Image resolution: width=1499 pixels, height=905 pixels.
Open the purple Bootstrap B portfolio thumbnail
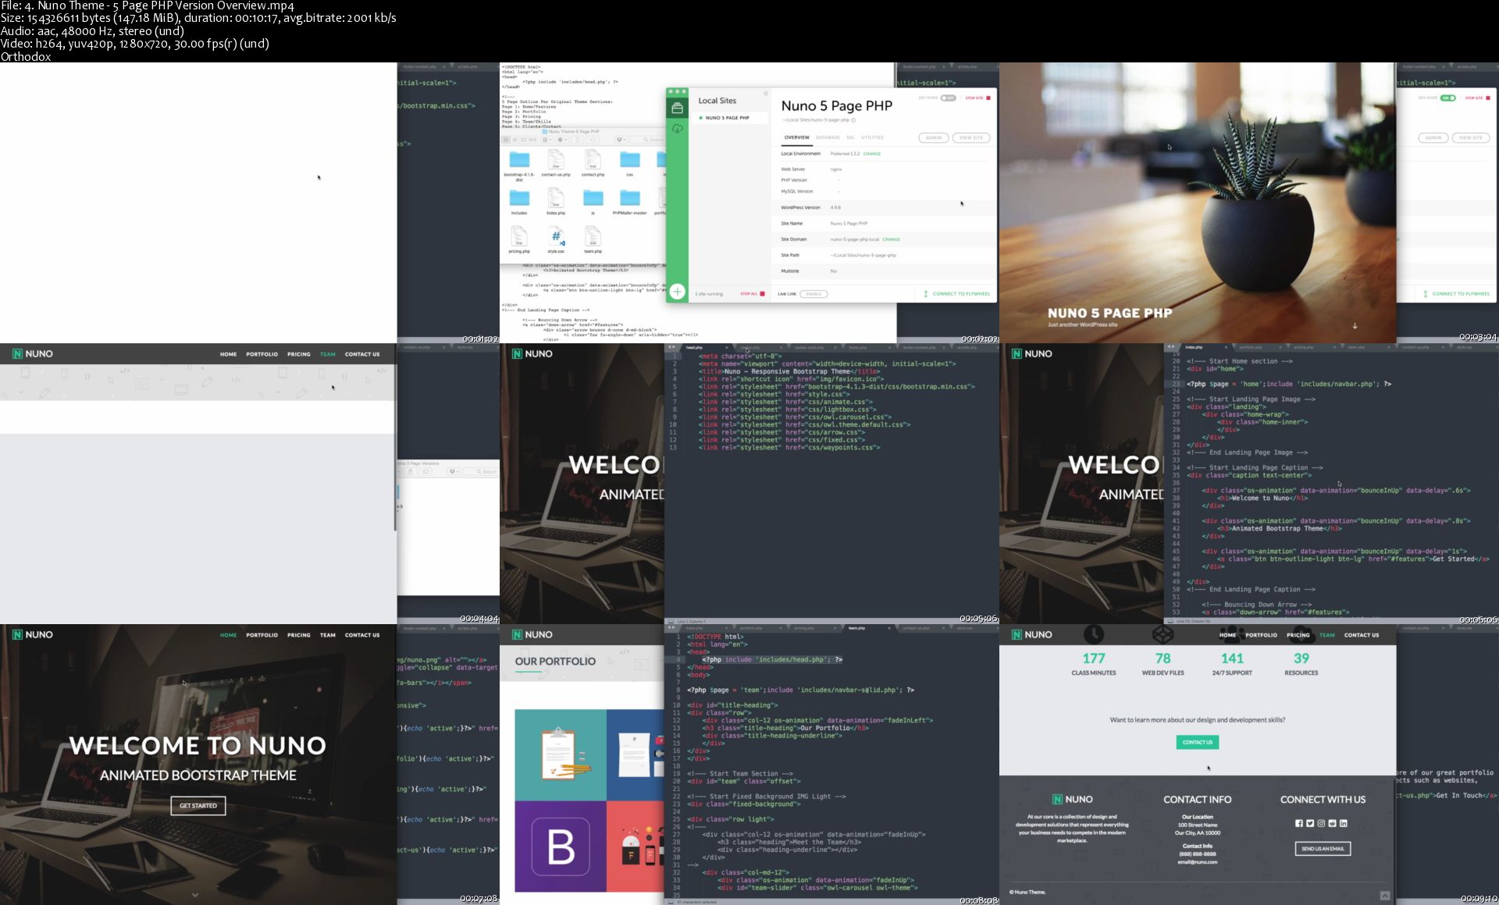pos(560,846)
